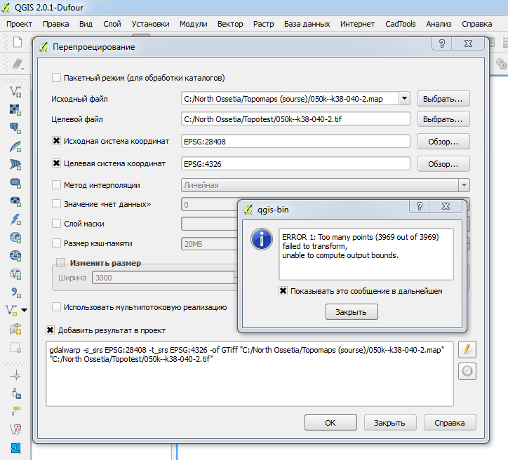Uncheck Исходная система координат checkbox
The width and height of the screenshot is (508, 460).
pos(56,141)
